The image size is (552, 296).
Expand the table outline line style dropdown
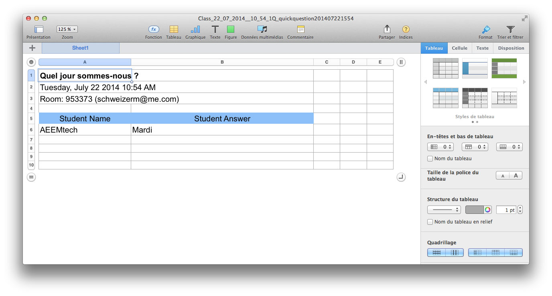click(444, 210)
